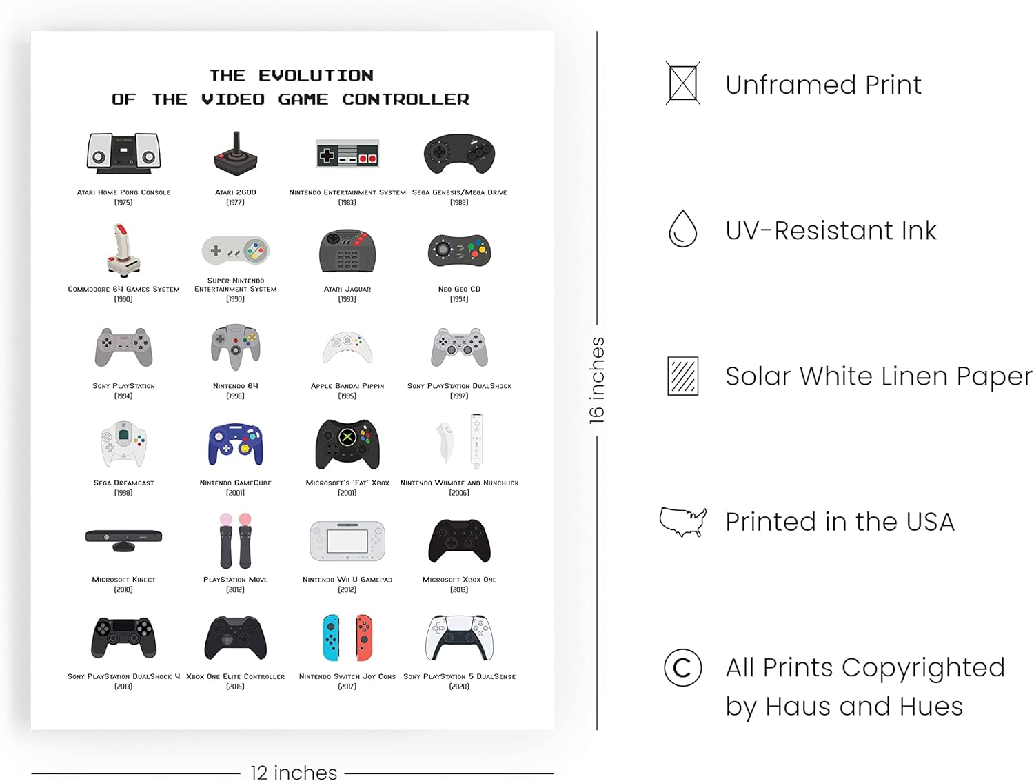Click the "Unframed Print" text label
This screenshot has height=781, width=1034.
coord(823,85)
